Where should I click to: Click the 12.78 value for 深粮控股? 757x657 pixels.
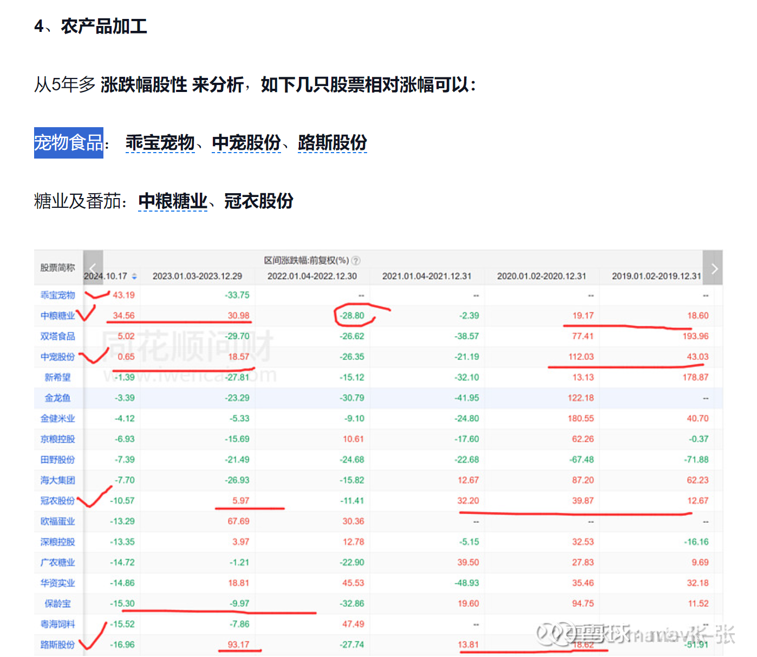pos(354,542)
